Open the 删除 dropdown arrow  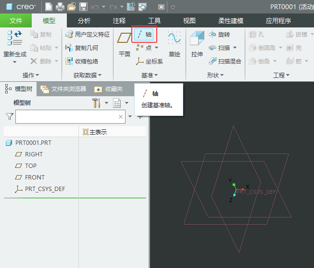[x=56, y=61]
